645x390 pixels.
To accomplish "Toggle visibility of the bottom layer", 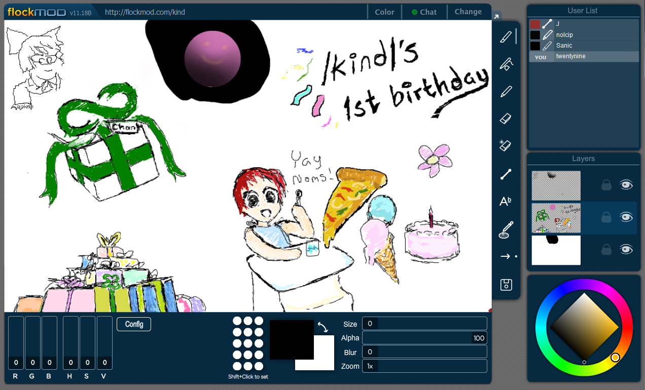I will click(627, 249).
